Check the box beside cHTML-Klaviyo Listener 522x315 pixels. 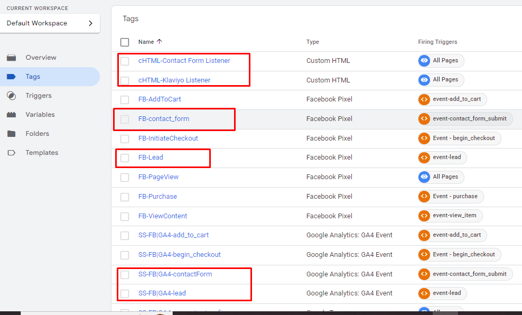click(x=125, y=80)
